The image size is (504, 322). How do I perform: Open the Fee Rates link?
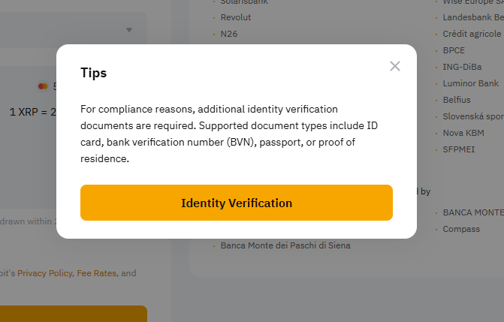pos(96,273)
